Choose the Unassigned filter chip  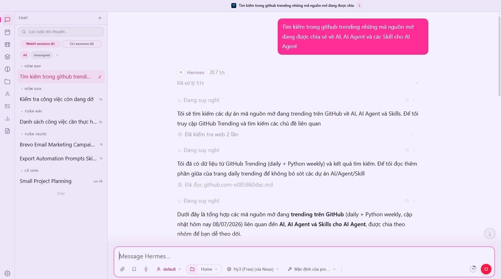pyautogui.click(x=42, y=55)
